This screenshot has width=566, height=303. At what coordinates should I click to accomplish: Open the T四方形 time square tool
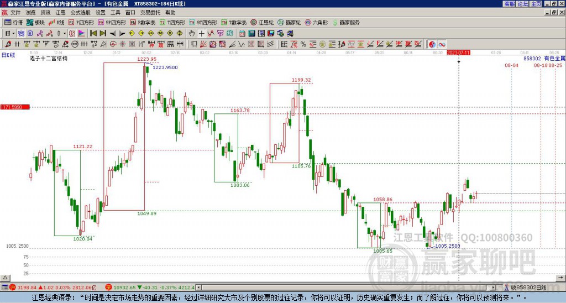coord(172,22)
